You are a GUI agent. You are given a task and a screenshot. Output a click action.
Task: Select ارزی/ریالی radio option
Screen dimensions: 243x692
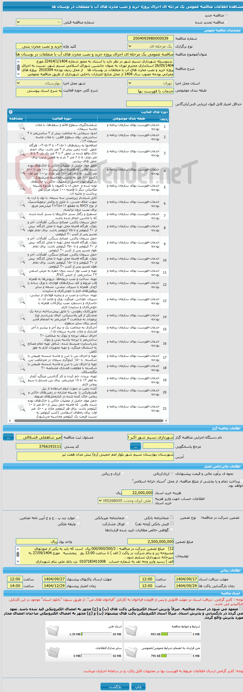coord(172,474)
